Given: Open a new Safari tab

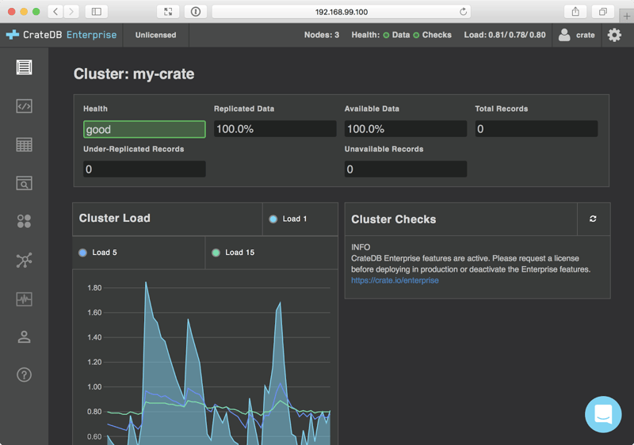Looking at the screenshot, I should [626, 16].
